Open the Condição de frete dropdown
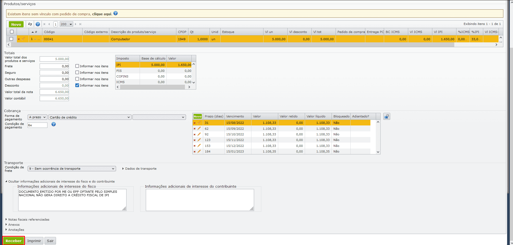 pyautogui.click(x=72, y=169)
